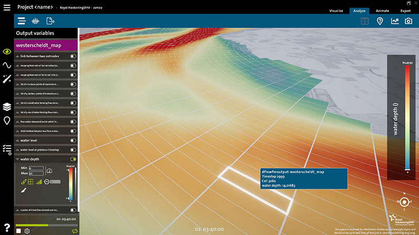Screen dimensions: 419x235
Task: Enable 'water level at previous timestep' toggle
Action: [x=73, y=150]
